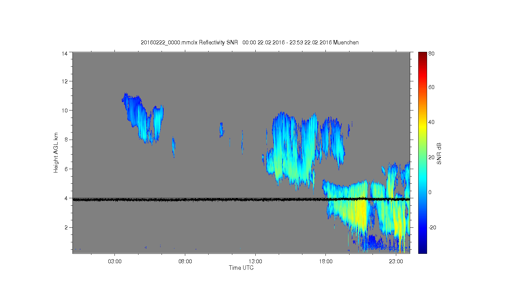508x305 pixels.
Task: Click the height tick label 12
Action: point(64,81)
